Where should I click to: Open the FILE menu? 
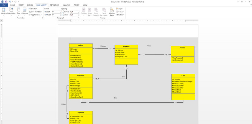coord(4,5)
